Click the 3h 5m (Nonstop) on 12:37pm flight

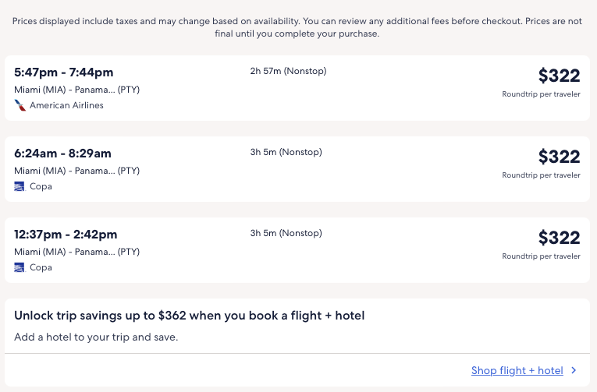tap(286, 233)
